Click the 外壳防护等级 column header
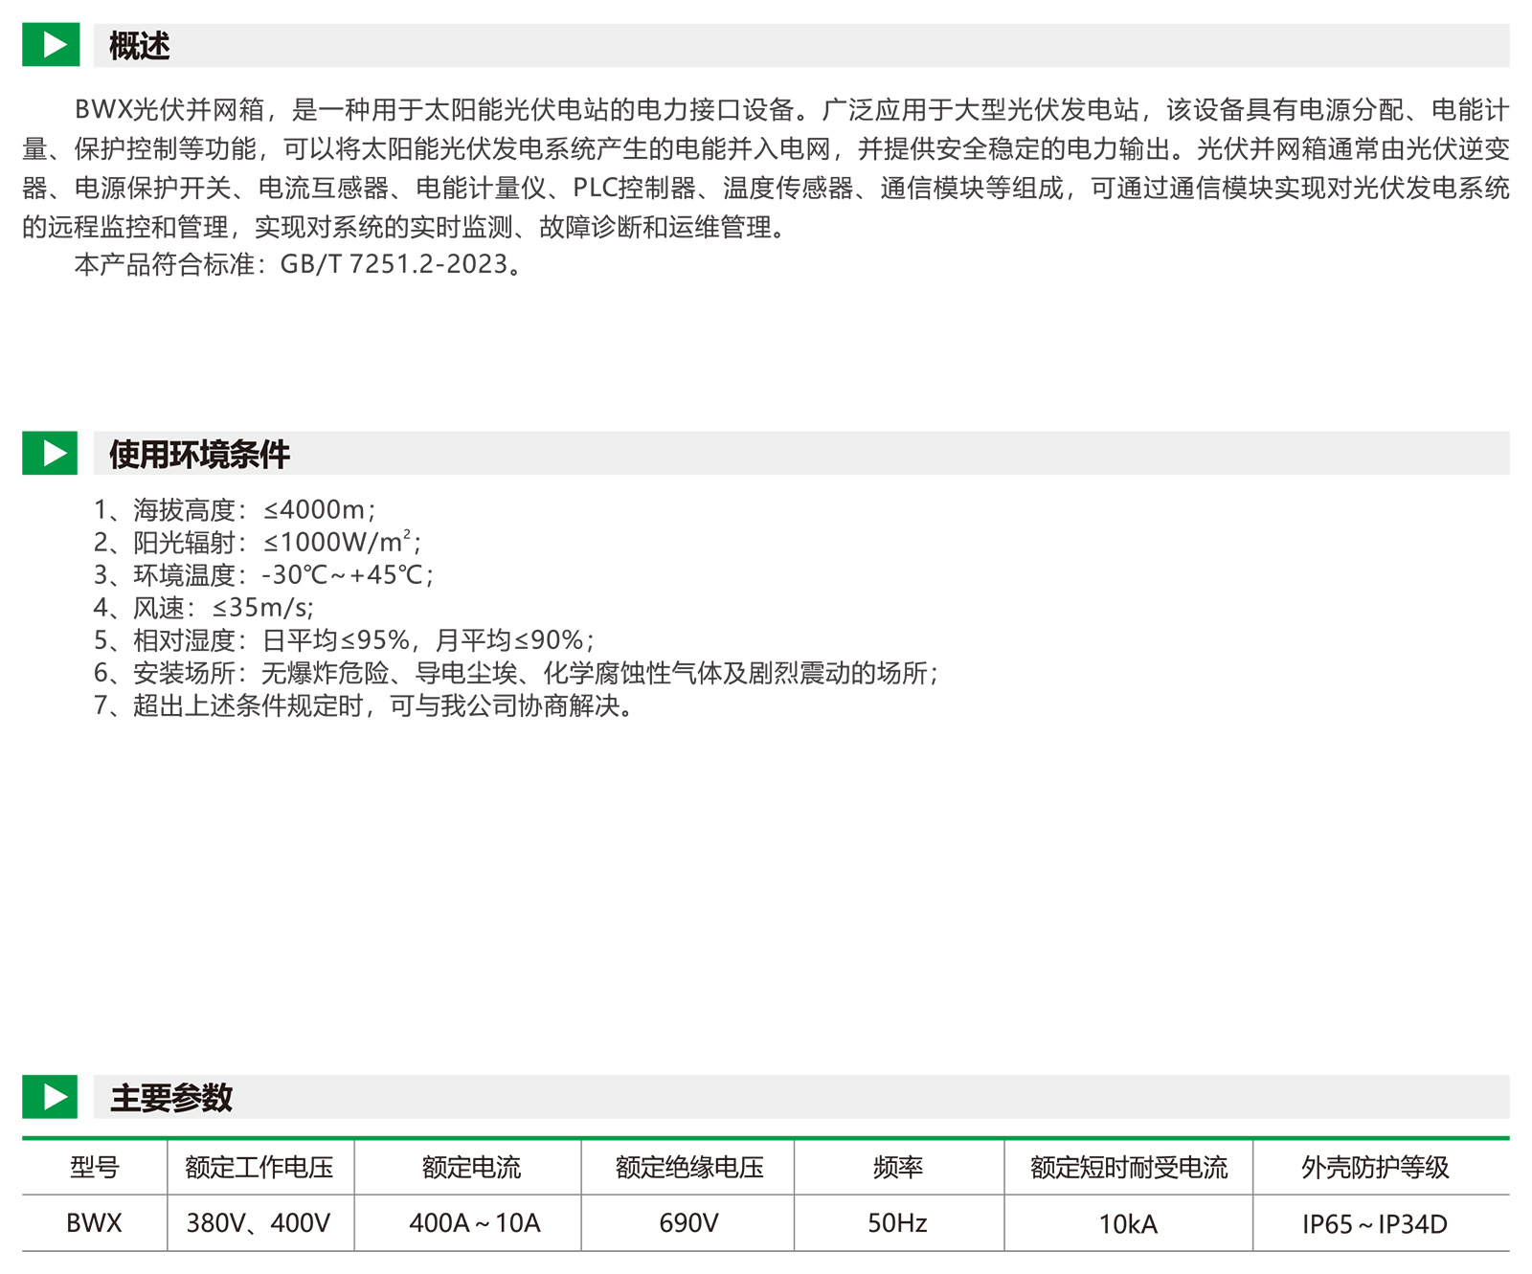This screenshot has width=1532, height=1274. pos(1375,1167)
